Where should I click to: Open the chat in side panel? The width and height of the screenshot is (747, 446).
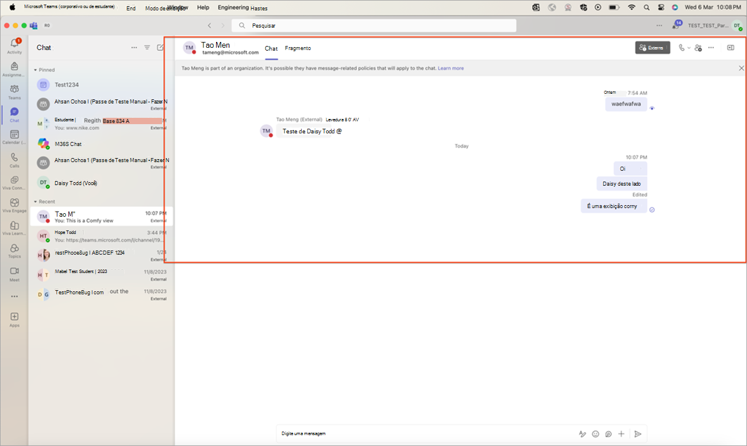click(731, 48)
